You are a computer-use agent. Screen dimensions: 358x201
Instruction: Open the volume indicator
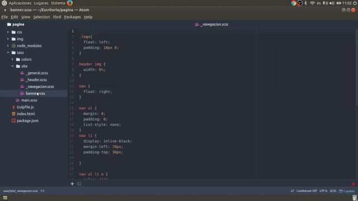(x=332, y=3)
